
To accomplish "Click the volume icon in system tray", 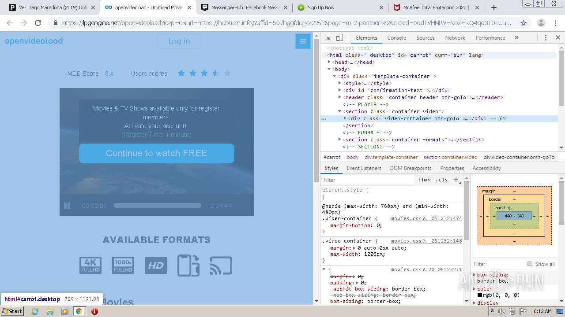I will [502, 311].
